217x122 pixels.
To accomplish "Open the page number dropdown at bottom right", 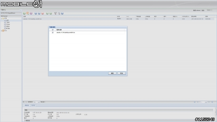I will coord(206,102).
